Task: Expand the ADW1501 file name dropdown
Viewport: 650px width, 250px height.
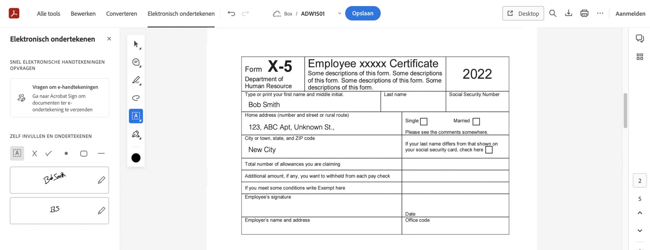Action: coord(340,14)
